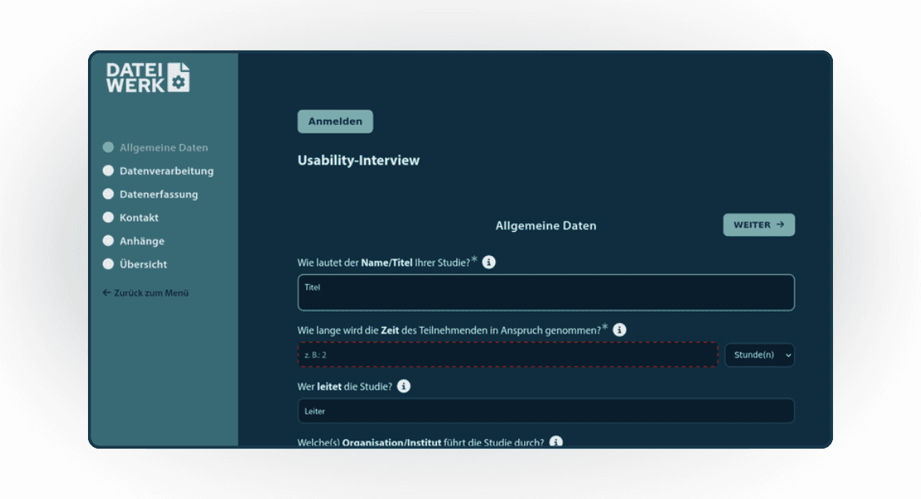Open info tooltip next to 'Wer leitet die Studie?'
Screen dimensions: 921x499
404,386
